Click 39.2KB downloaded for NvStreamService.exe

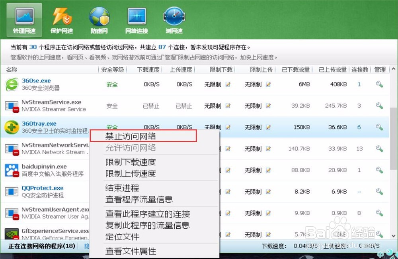[x=300, y=106]
